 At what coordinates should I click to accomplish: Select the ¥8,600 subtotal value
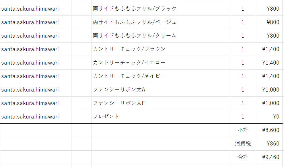tap(271, 130)
